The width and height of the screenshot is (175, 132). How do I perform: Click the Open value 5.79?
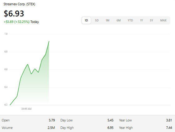click(52, 120)
